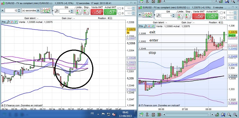Open muted volume icon in system tray
This screenshot has height=118, width=239.
pyautogui.click(x=114, y=114)
